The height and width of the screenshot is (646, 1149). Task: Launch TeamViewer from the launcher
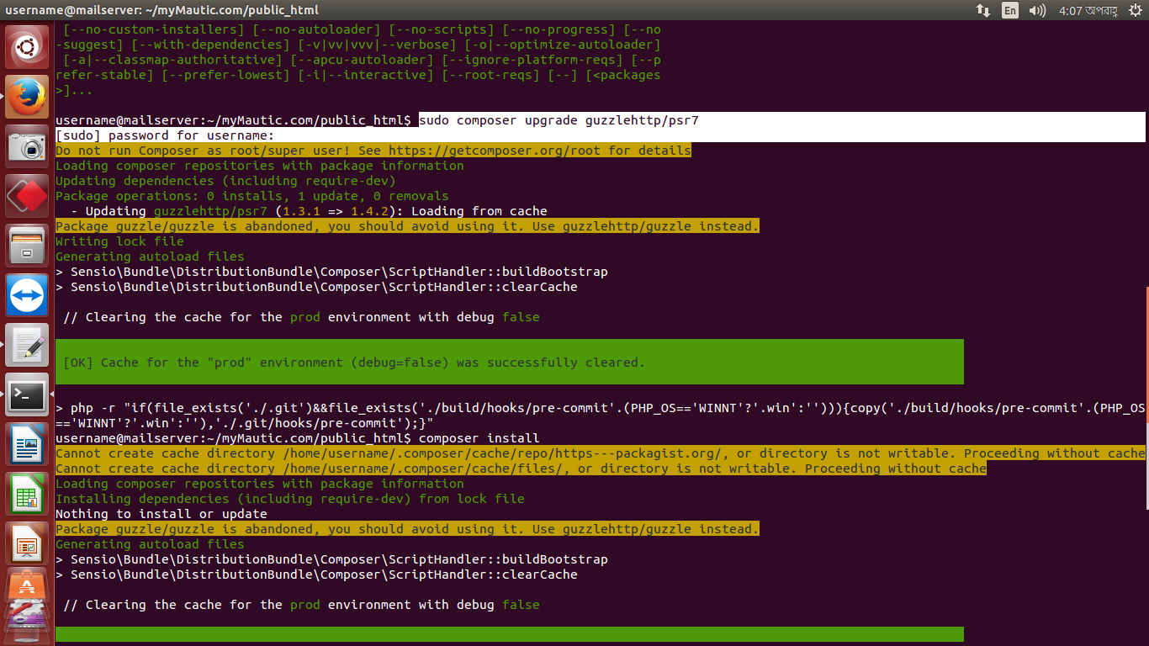28,295
